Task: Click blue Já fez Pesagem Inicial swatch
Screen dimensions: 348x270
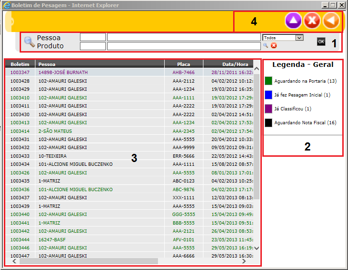Action: 269,95
